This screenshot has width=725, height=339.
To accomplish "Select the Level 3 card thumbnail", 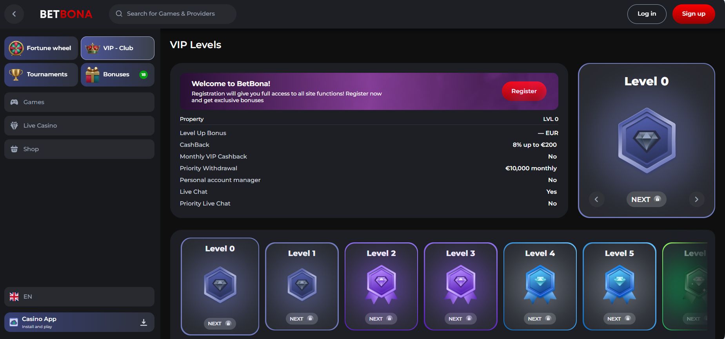I will coord(460,286).
